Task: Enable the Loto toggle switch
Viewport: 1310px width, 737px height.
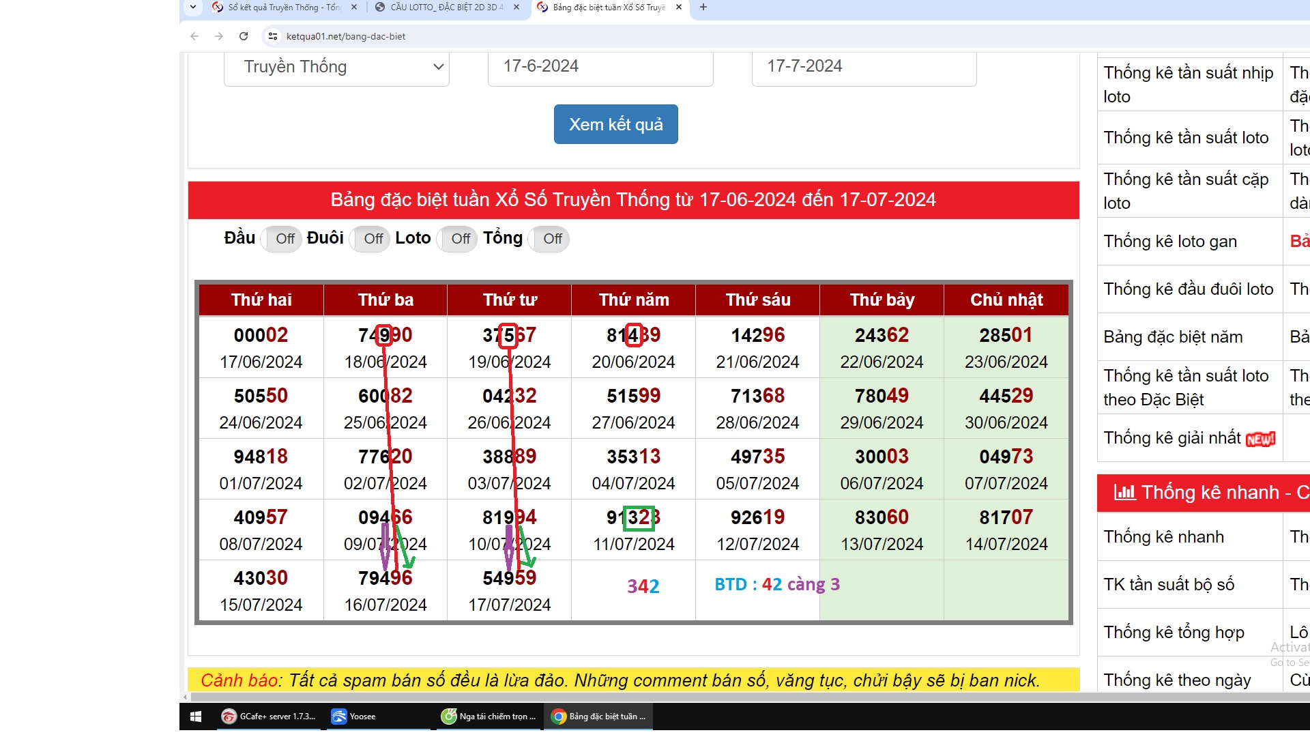Action: coord(456,239)
